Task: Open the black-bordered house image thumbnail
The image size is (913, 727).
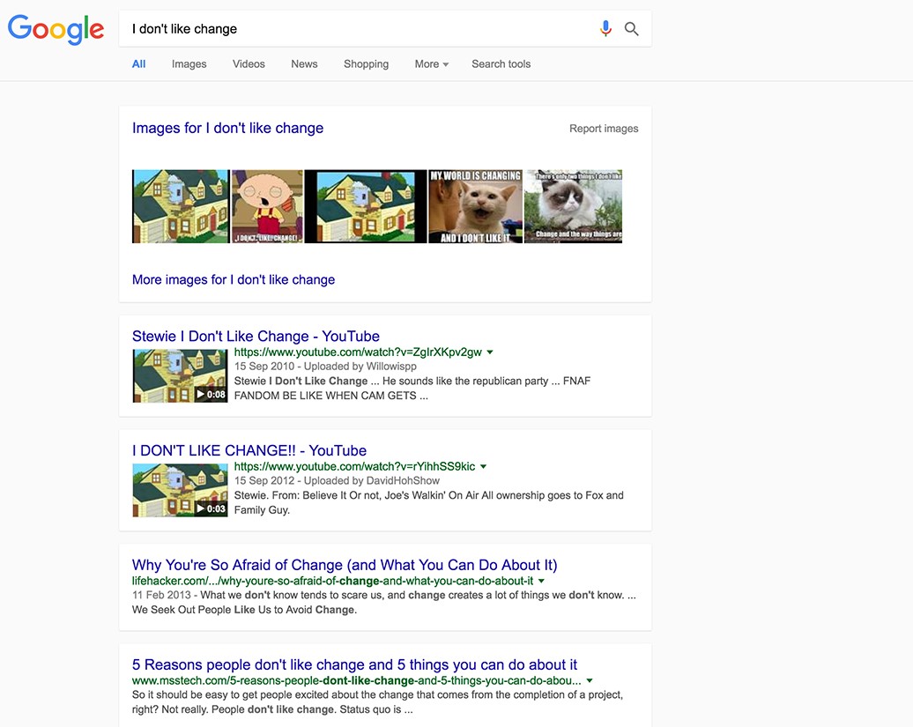Action: (x=366, y=206)
